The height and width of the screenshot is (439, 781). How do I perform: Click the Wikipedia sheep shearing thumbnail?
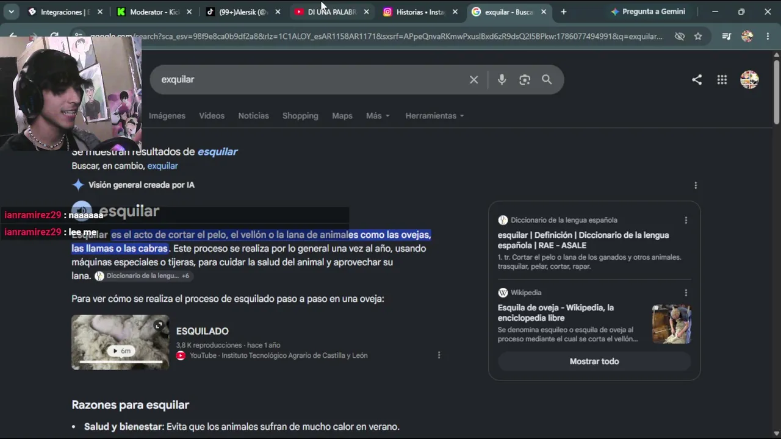672,324
